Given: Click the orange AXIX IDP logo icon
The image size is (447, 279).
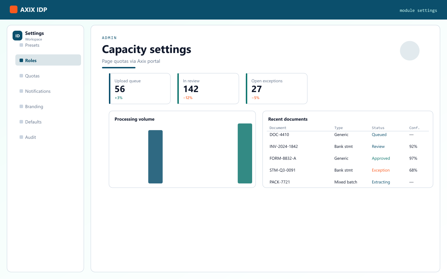Looking at the screenshot, I should 14,9.
